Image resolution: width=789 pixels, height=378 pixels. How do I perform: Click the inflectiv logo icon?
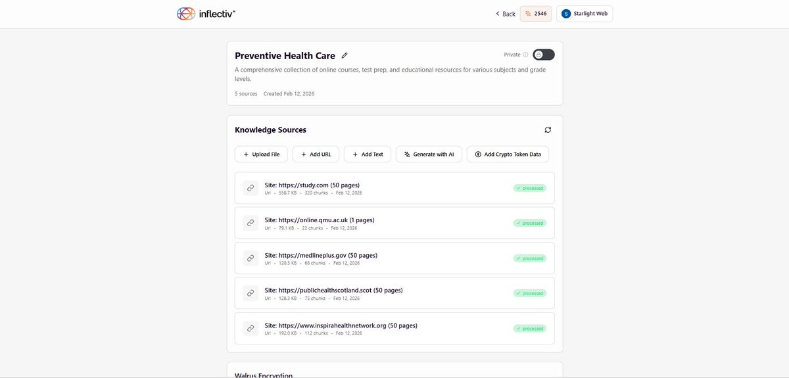tap(186, 13)
